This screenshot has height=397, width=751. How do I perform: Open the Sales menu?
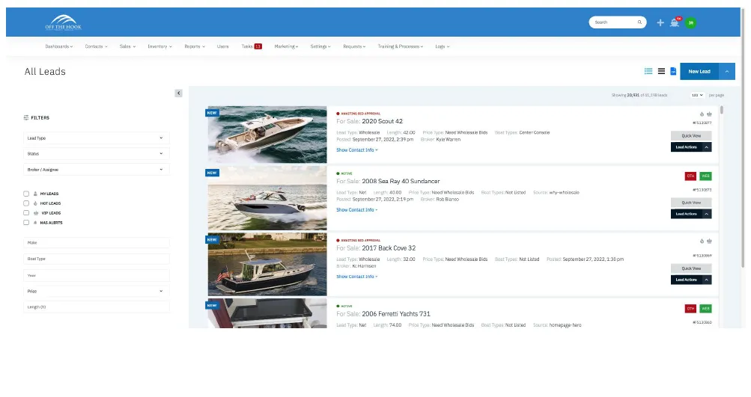127,46
